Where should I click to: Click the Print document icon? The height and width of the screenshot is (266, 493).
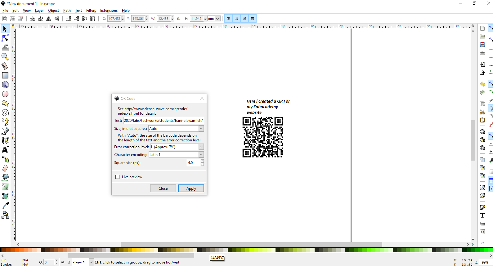[x=482, y=52]
